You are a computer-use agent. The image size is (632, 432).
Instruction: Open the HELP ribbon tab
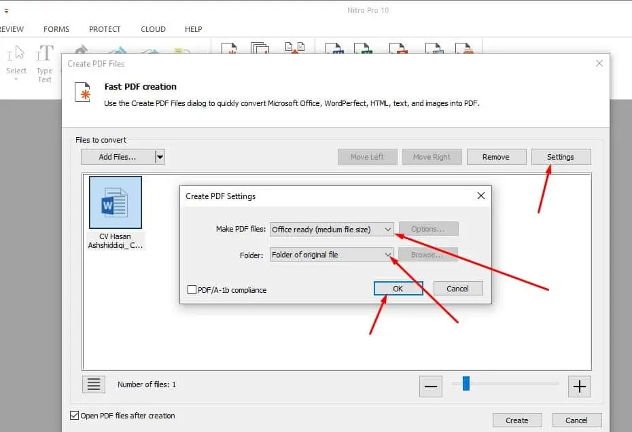[x=194, y=29]
